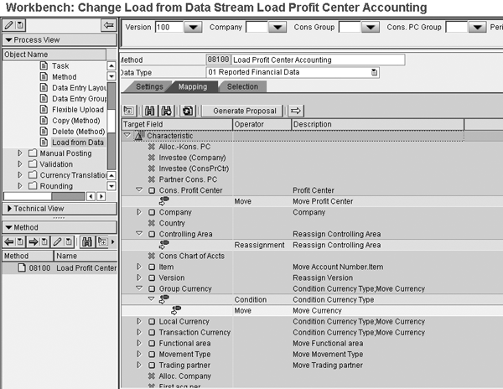Click the expand-all tree icon in mapping toolbar
Screen dimensions: 503x389
pos(129,111)
